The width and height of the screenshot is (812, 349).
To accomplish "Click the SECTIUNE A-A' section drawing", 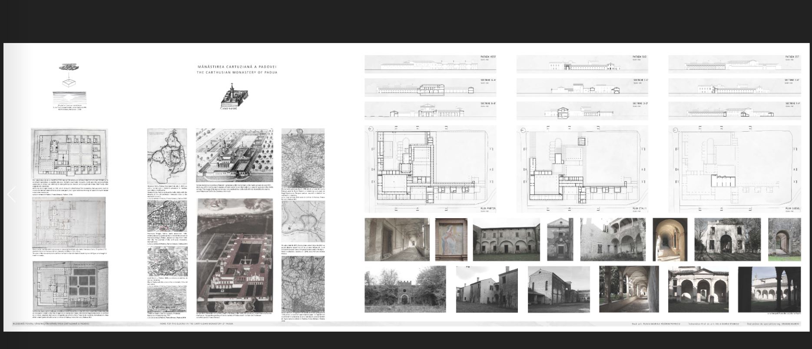I will (430, 88).
